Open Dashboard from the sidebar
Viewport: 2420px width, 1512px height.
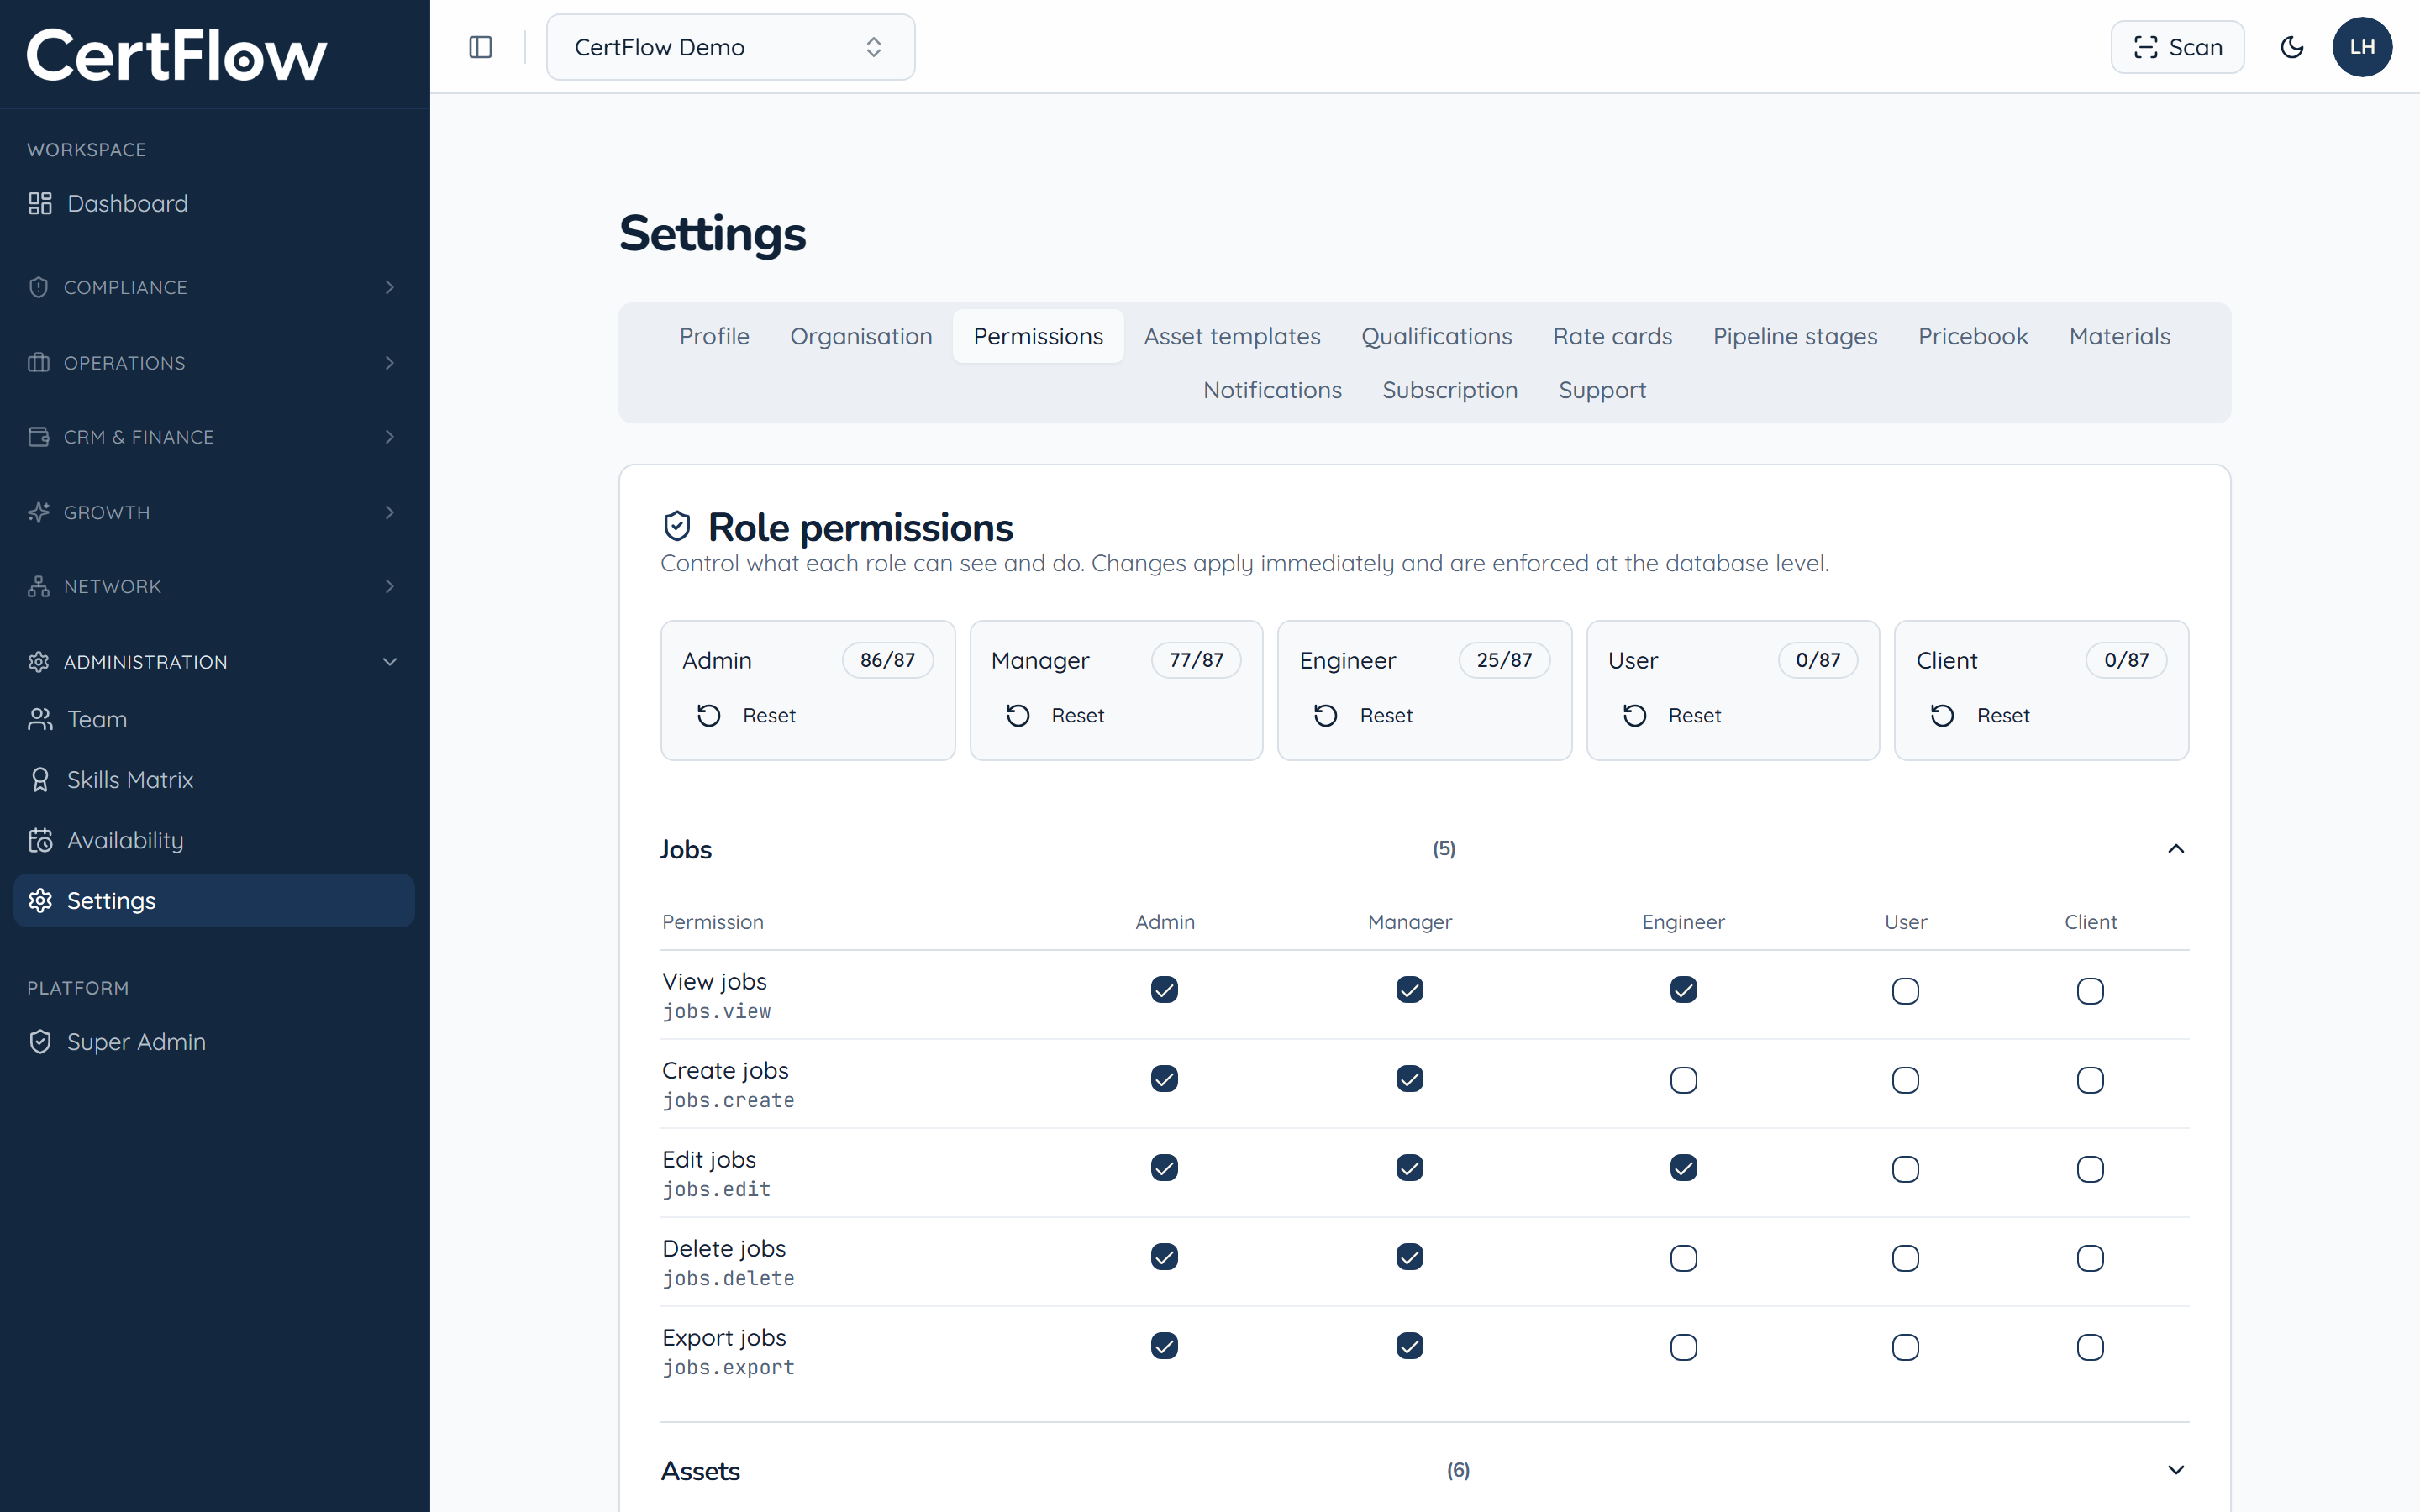coord(214,203)
